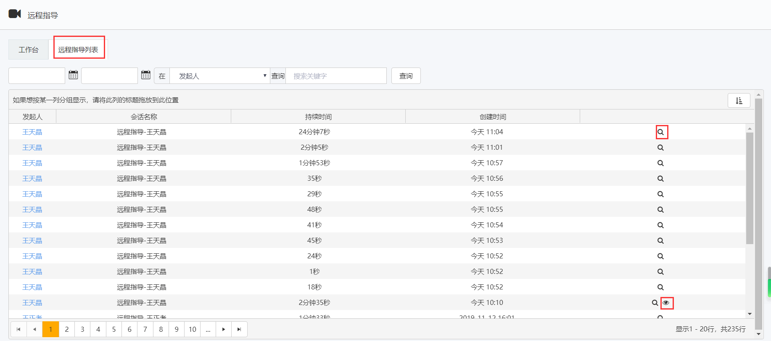Open the start date calendar picker
Screen dimensions: 771x341
coord(73,75)
